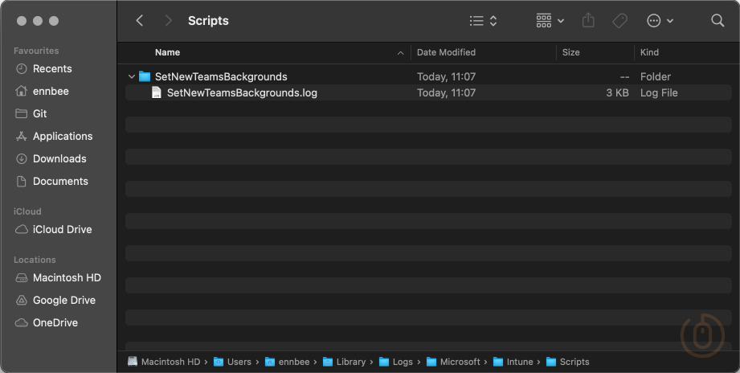Screen dimensions: 740x373
Task: Collapse the SetNewTeamsBackgrounds folder
Action: coord(132,77)
